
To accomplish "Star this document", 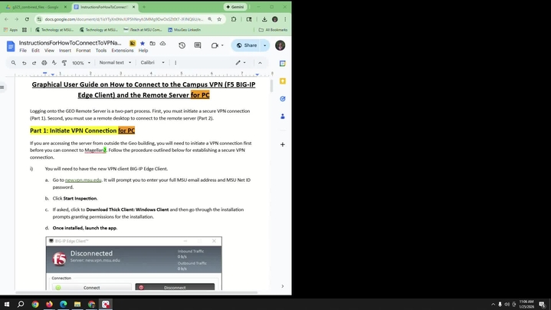I will point(142,43).
